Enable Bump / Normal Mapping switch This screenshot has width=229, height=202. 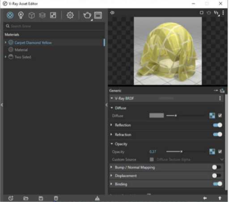[216, 167]
